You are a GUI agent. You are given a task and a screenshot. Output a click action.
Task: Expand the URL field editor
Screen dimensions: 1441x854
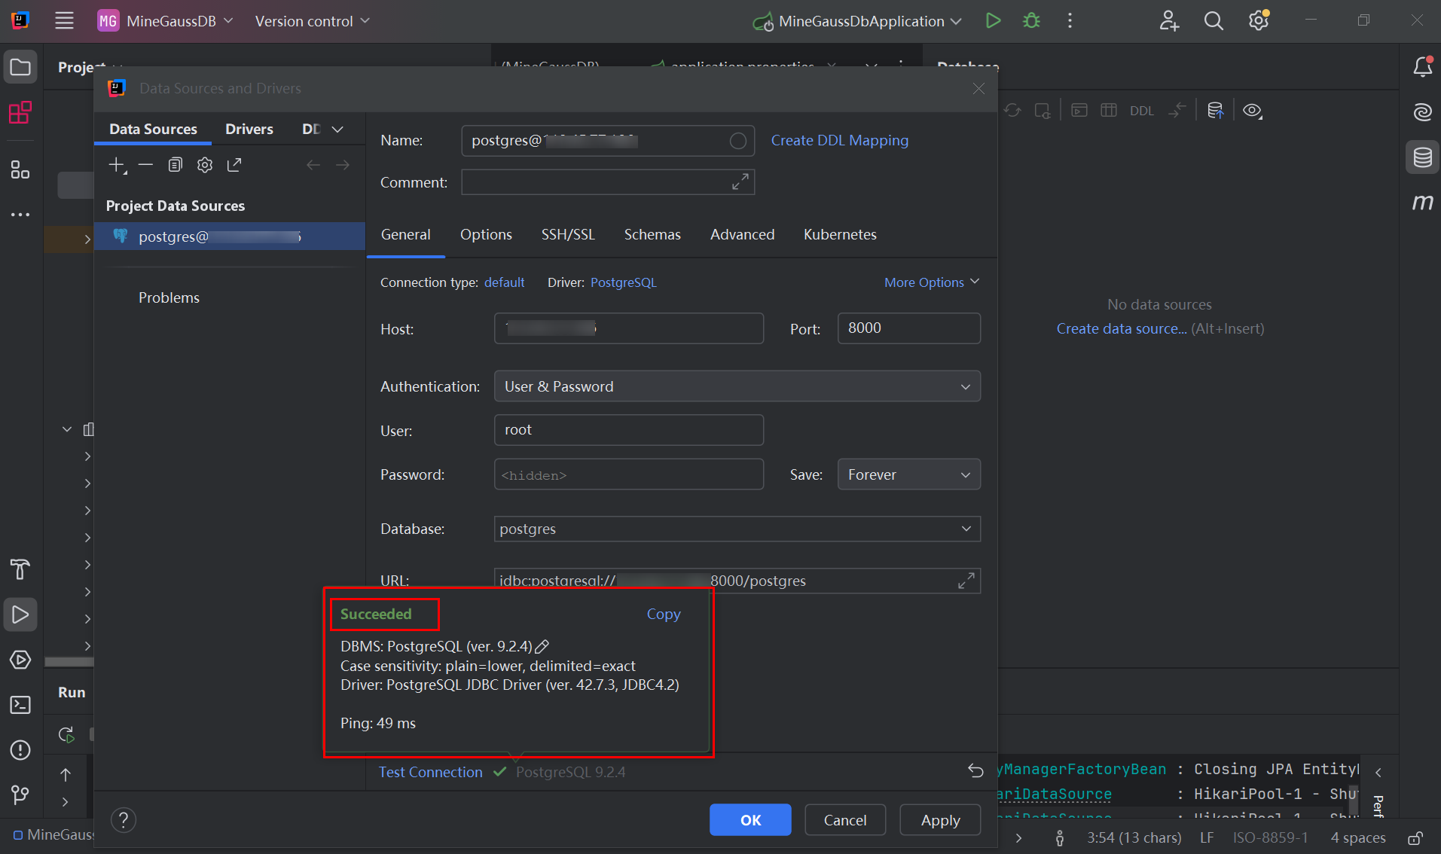click(966, 581)
